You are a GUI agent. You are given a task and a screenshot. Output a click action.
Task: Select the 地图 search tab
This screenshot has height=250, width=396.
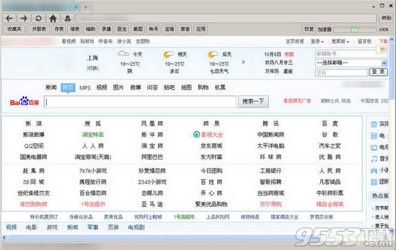tap(186, 87)
